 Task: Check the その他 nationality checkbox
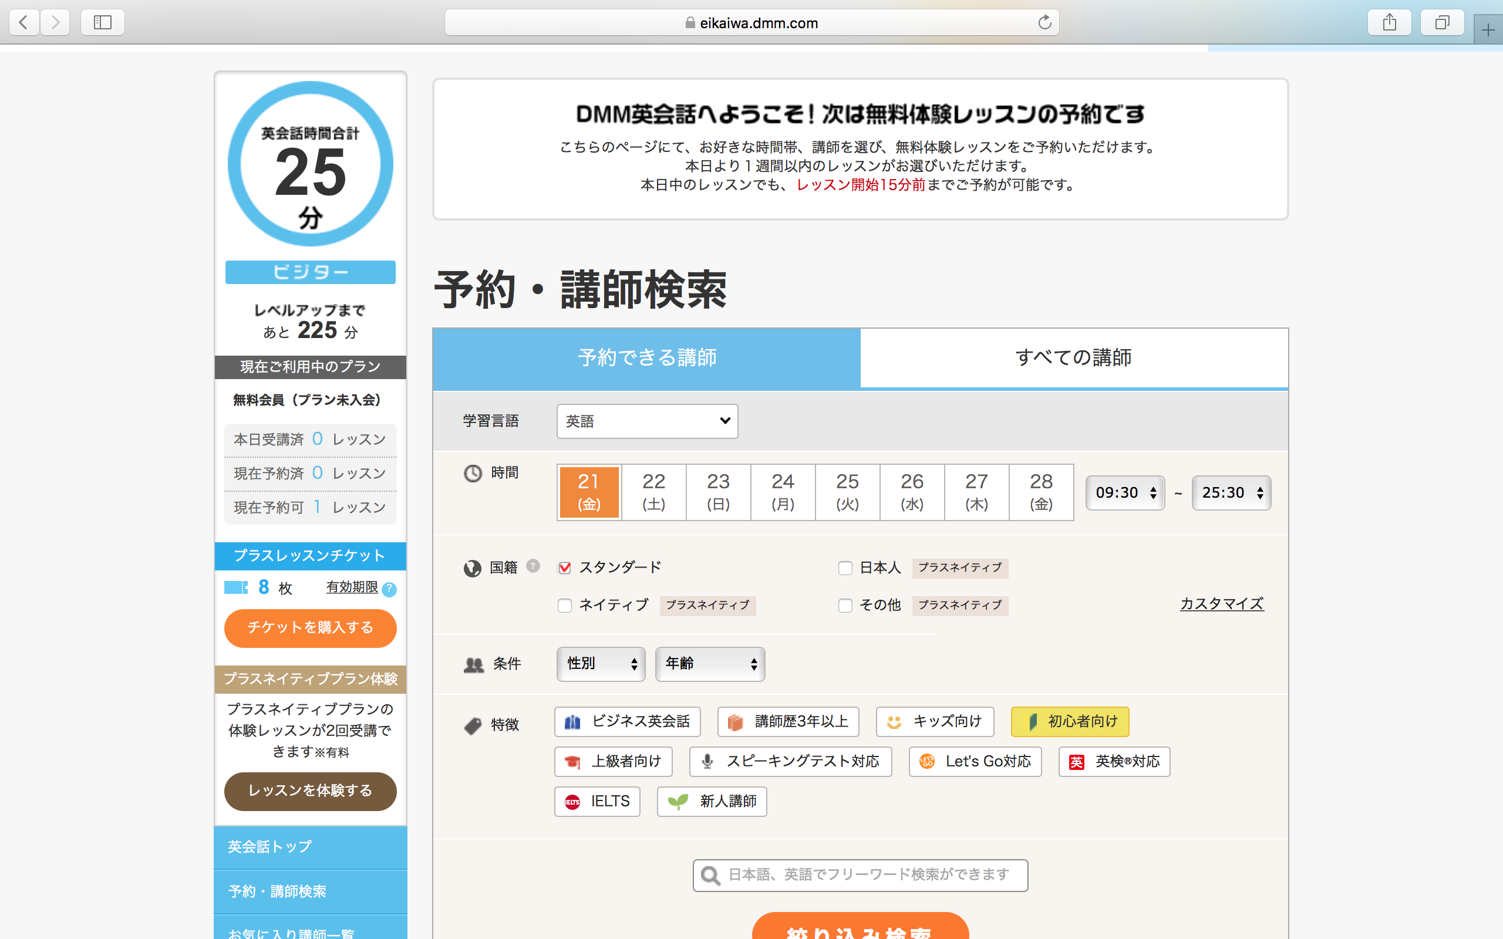(845, 606)
